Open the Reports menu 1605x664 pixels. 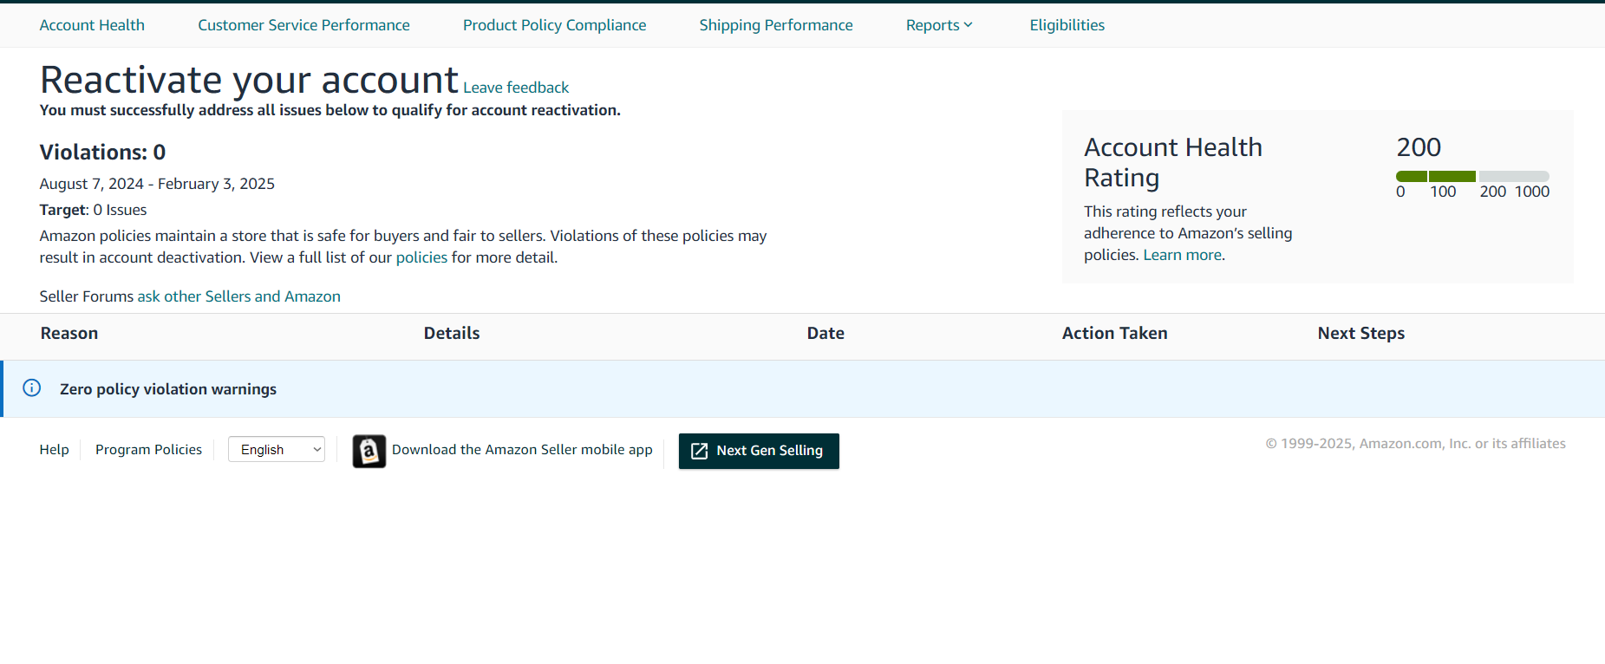coord(939,25)
